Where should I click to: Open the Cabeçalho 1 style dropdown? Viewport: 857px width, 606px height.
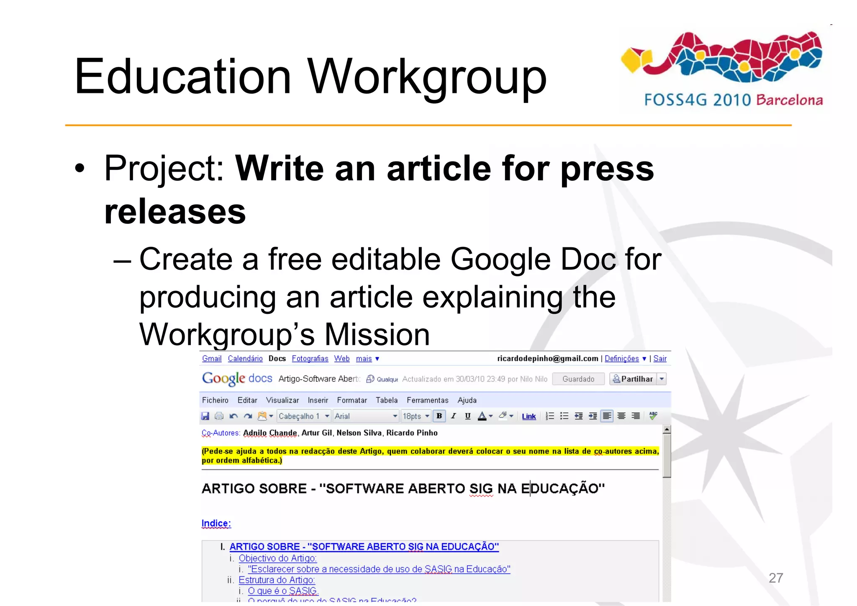[x=304, y=416]
